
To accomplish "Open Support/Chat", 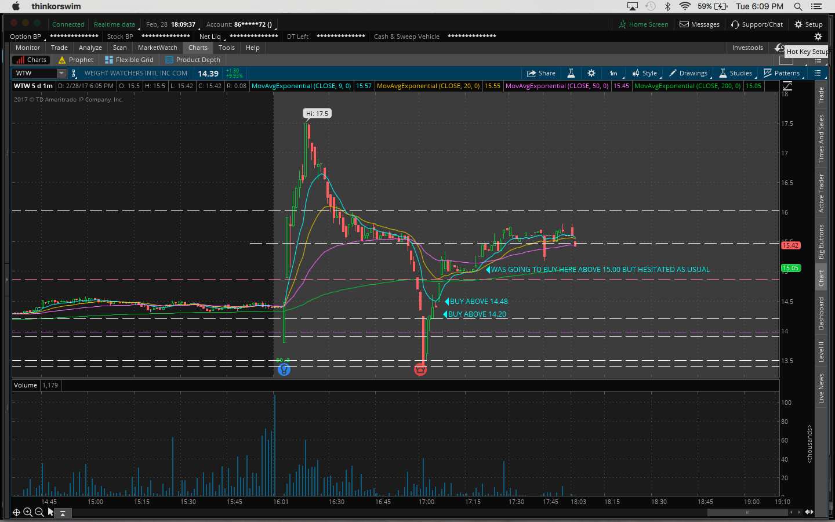I will pos(757,24).
